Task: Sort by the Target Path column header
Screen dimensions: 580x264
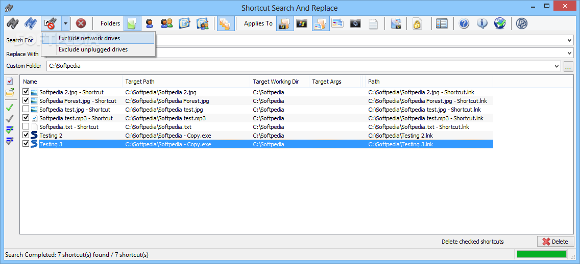Action: point(186,82)
